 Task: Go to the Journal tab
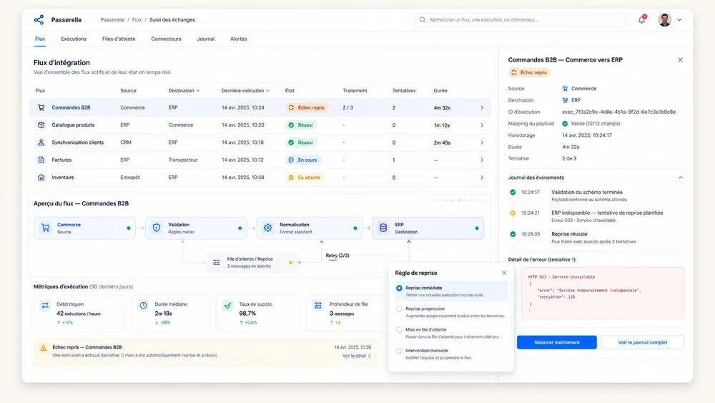click(206, 39)
